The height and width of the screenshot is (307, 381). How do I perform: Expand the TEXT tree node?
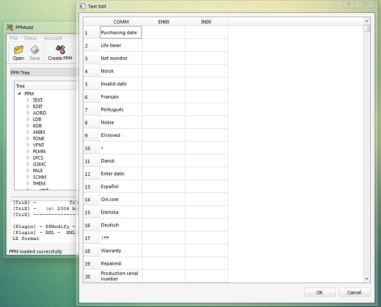28,100
